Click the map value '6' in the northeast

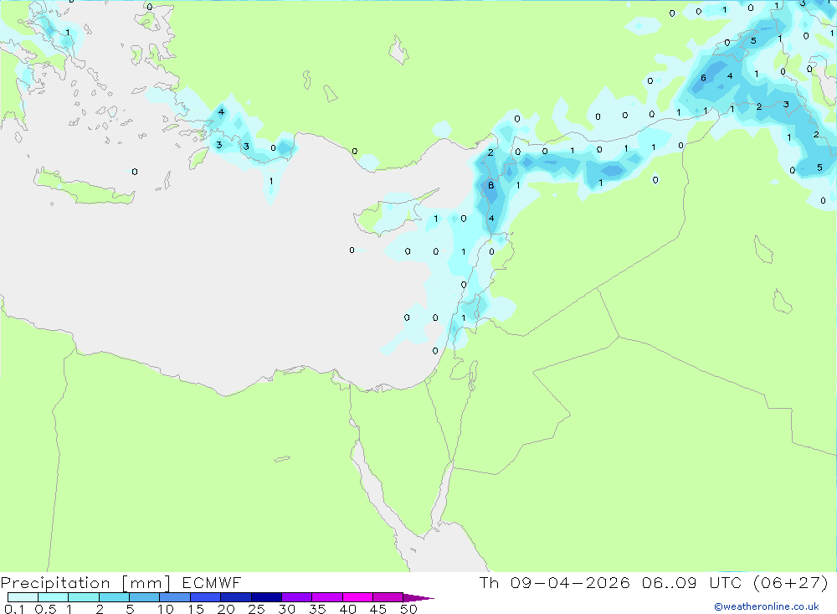704,78
